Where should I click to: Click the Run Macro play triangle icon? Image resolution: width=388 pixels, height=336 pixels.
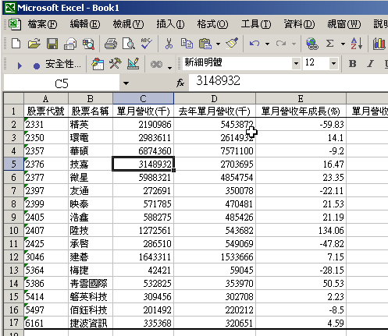pyautogui.click(x=20, y=65)
